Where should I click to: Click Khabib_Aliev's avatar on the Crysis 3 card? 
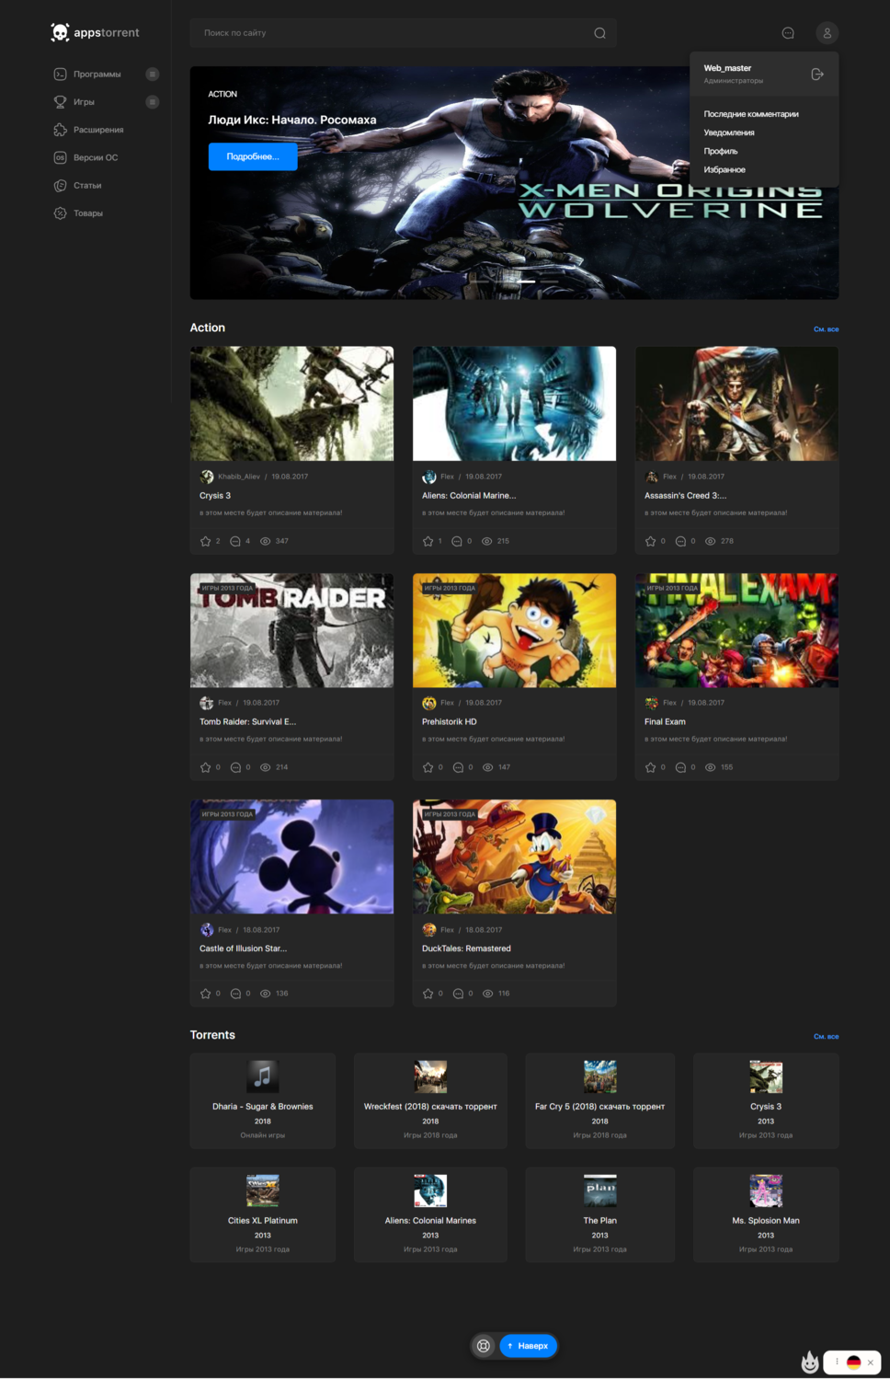coord(207,477)
